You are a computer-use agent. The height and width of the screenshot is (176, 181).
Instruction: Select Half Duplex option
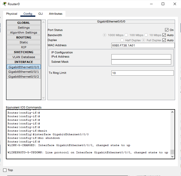click(122, 40)
